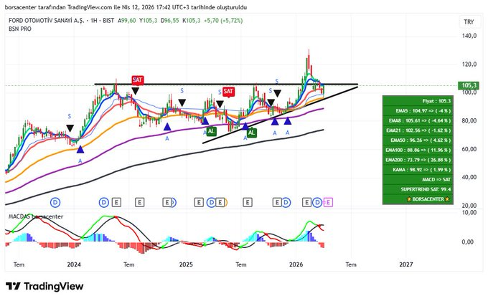Click the Fiyat : 105.3 table row
This screenshot has height=301, width=488.
[418, 101]
